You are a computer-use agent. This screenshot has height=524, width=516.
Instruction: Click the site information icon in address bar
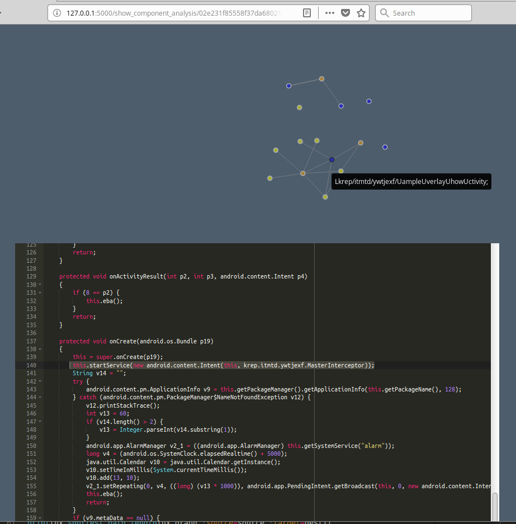tap(57, 13)
